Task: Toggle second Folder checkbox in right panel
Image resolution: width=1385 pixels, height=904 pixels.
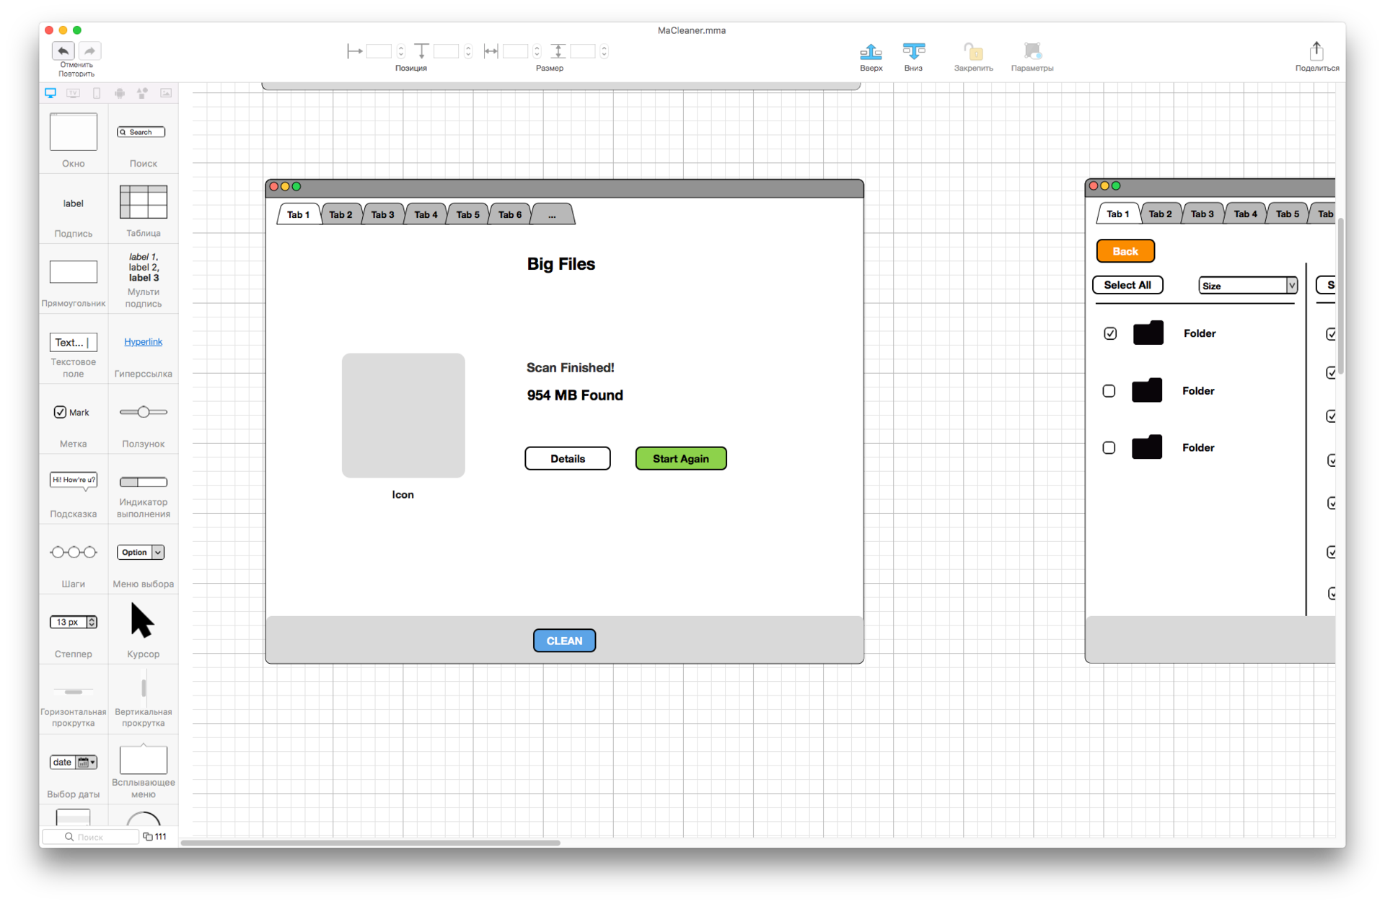Action: tap(1109, 391)
